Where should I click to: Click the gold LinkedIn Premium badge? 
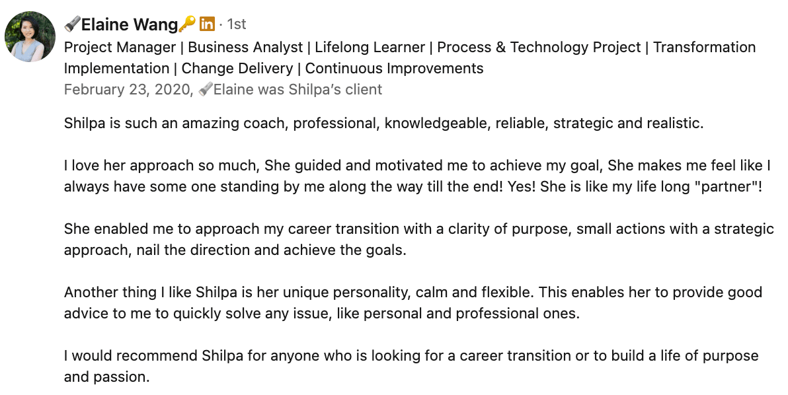[x=207, y=24]
